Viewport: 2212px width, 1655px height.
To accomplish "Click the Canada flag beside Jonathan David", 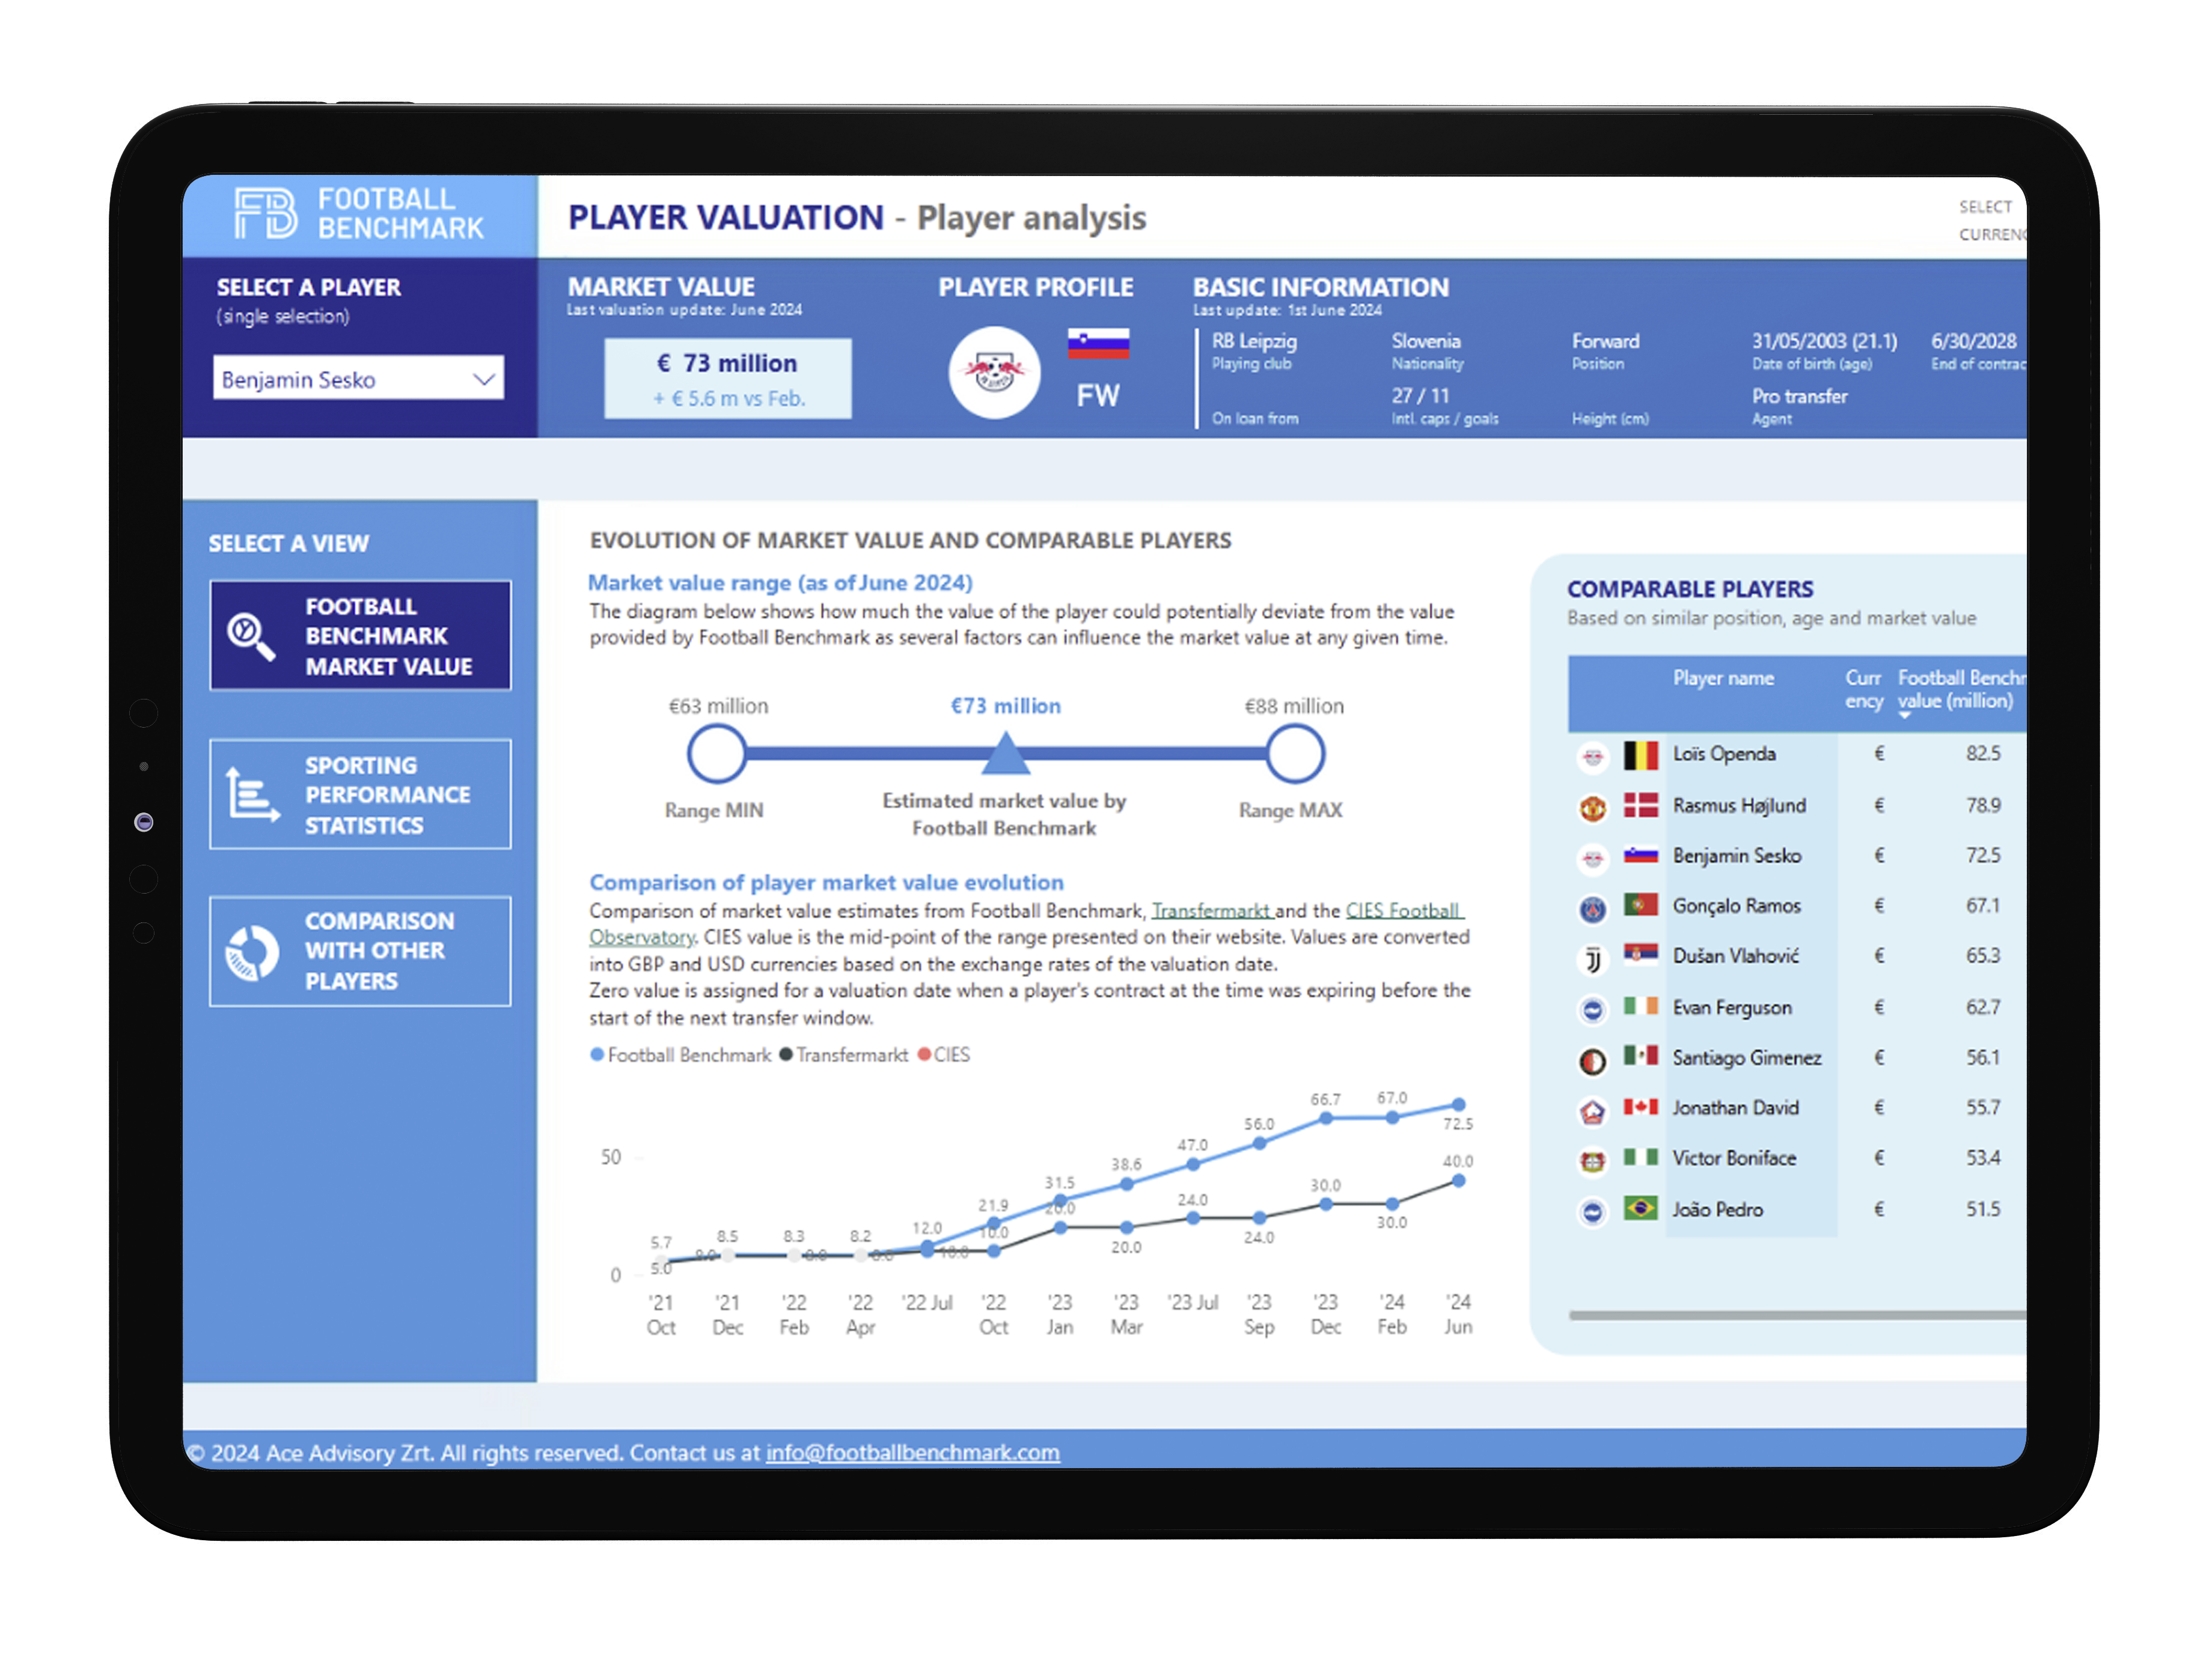I will pos(1641,1107).
